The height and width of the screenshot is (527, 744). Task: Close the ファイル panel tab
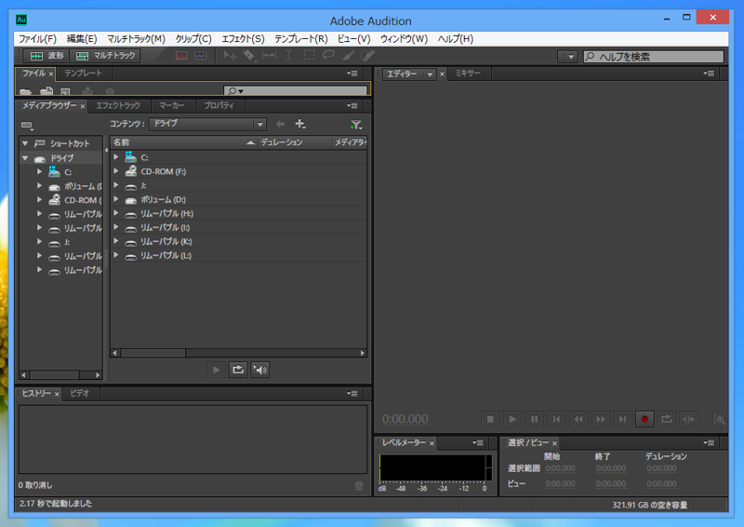(x=51, y=74)
